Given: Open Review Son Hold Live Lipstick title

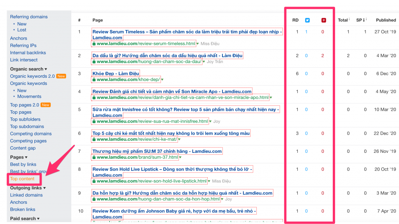Looking at the screenshot, I should click(x=172, y=172).
